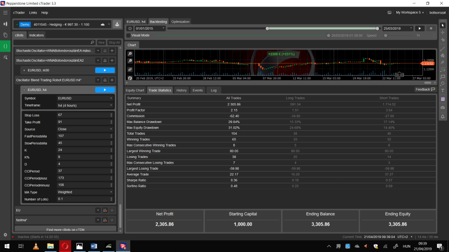
Task: Click the build icon for the fastma cBot
Action: 105,220
